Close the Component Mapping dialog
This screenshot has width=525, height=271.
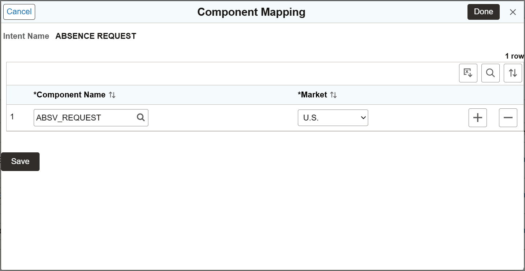(x=513, y=12)
